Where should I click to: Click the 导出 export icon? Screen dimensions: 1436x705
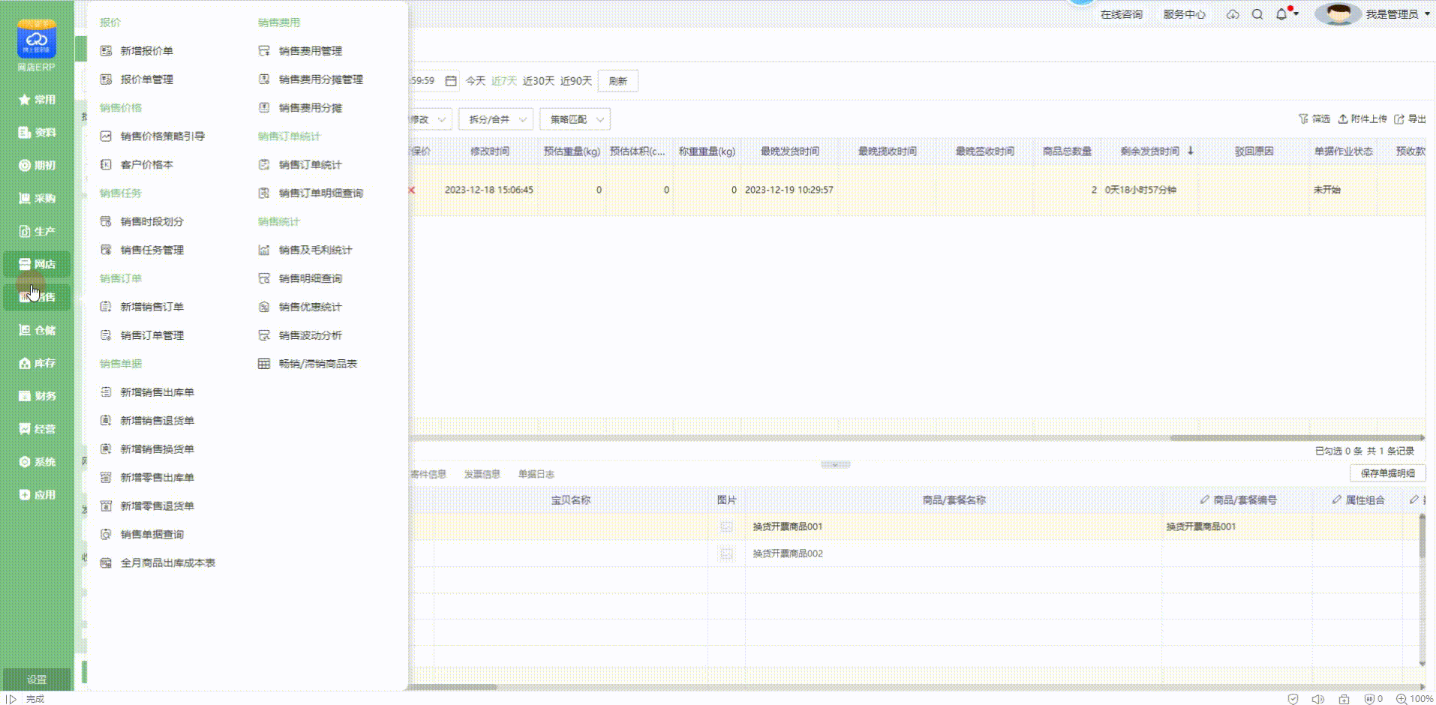[x=1399, y=119]
